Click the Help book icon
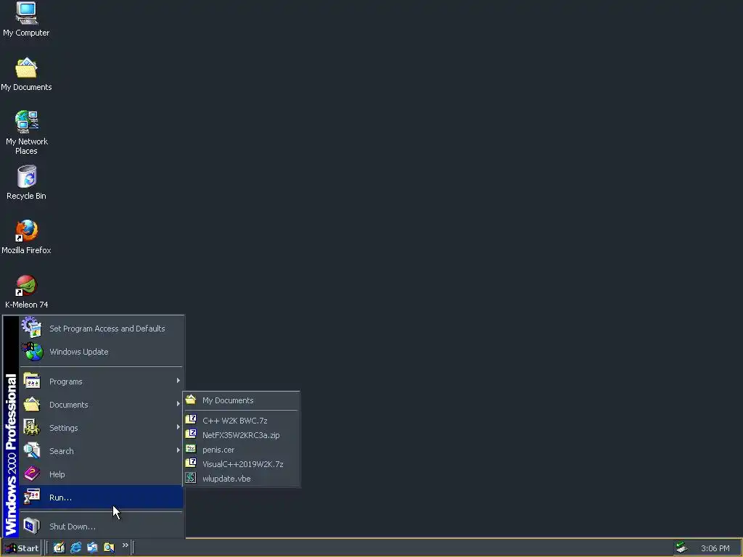The width and height of the screenshot is (743, 557). (32, 474)
